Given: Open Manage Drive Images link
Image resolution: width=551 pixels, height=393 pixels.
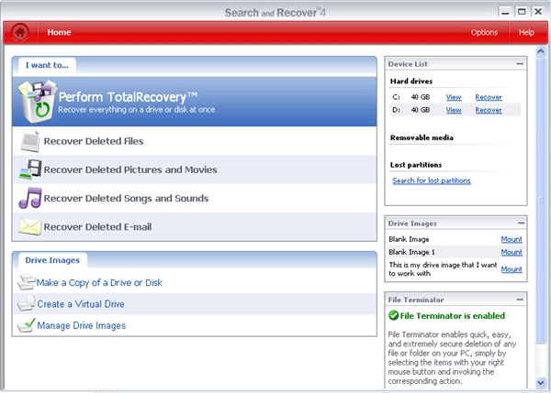Looking at the screenshot, I should point(81,325).
